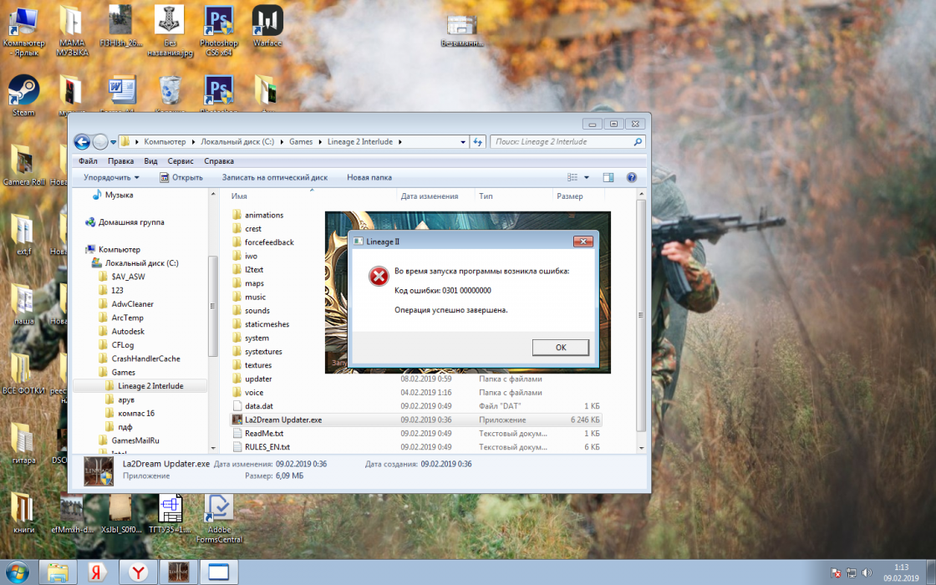
Task: Open the Файл menu
Action: pyautogui.click(x=88, y=161)
